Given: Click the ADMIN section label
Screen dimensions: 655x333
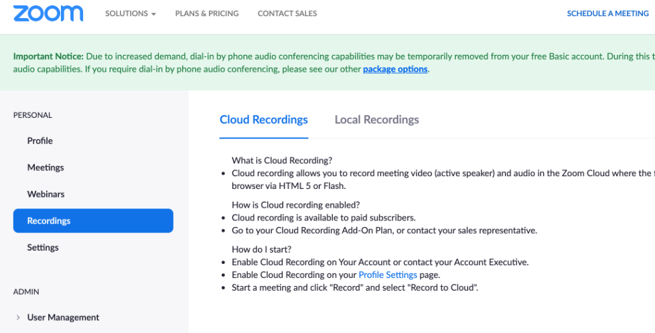Looking at the screenshot, I should (x=26, y=291).
